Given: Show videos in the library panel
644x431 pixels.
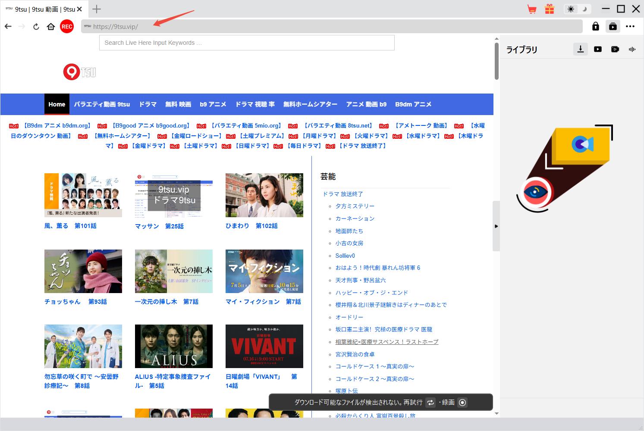Looking at the screenshot, I should [598, 49].
